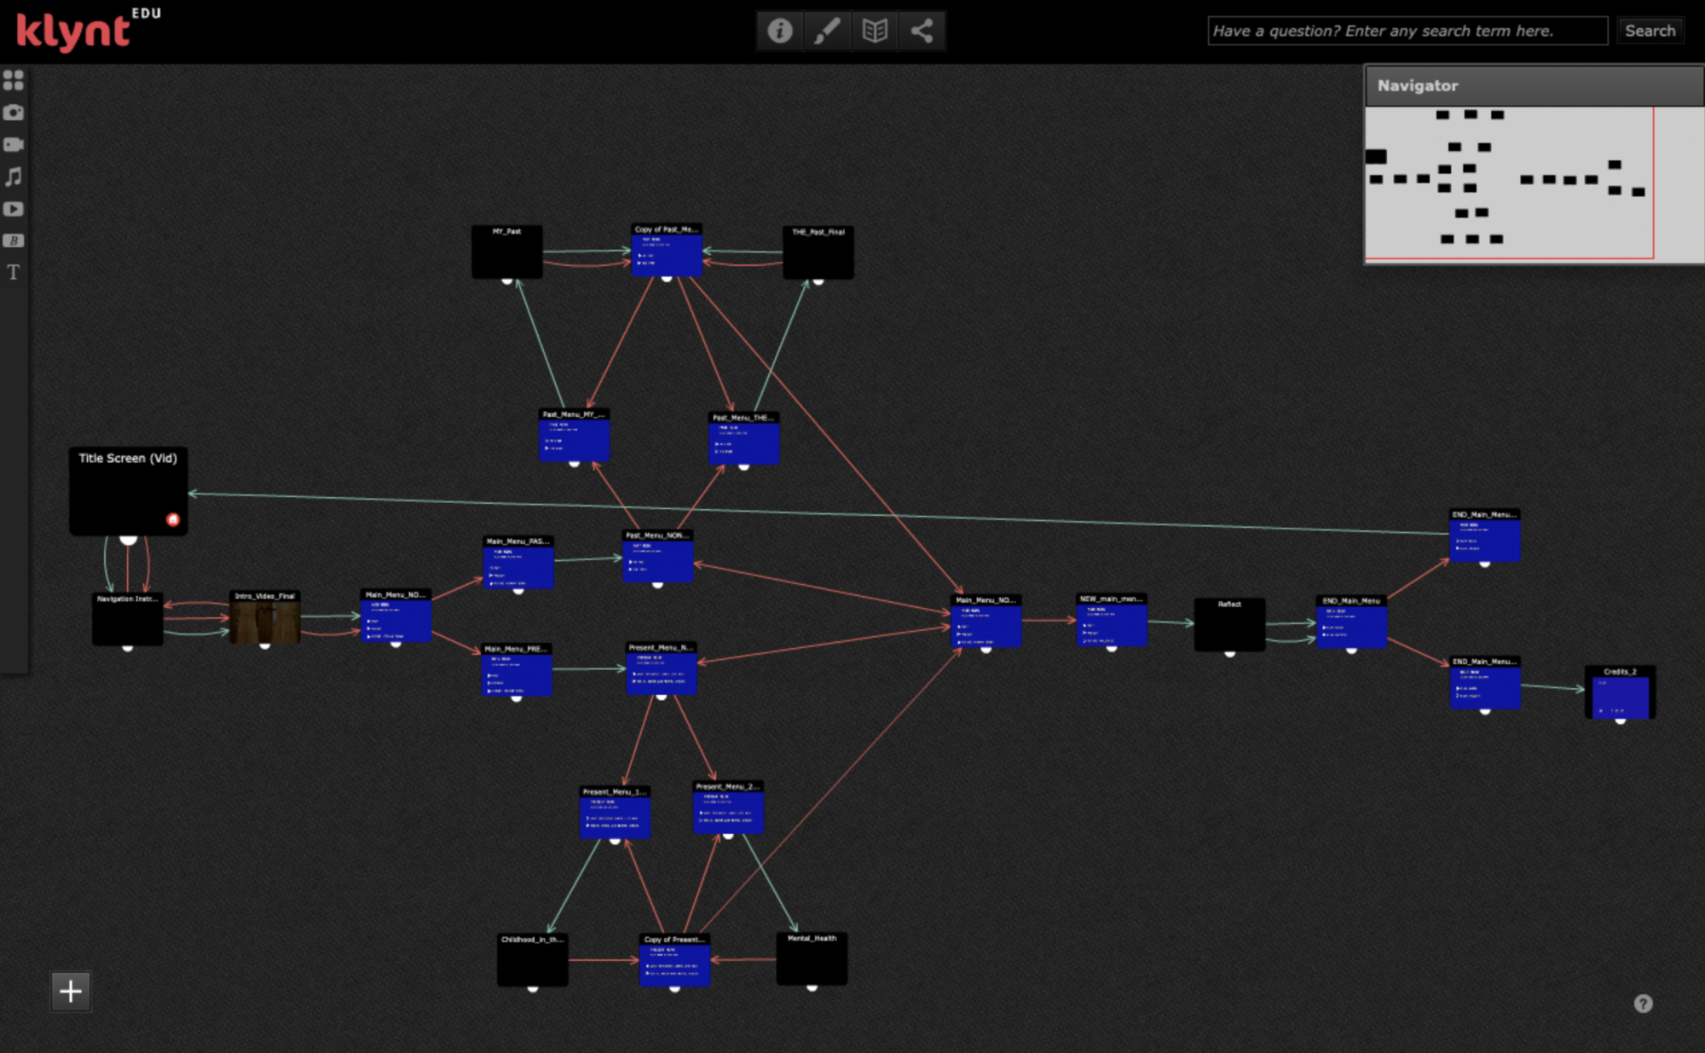Select the Main_Menu_PRE sequence node
1705x1053 pixels.
tap(517, 669)
